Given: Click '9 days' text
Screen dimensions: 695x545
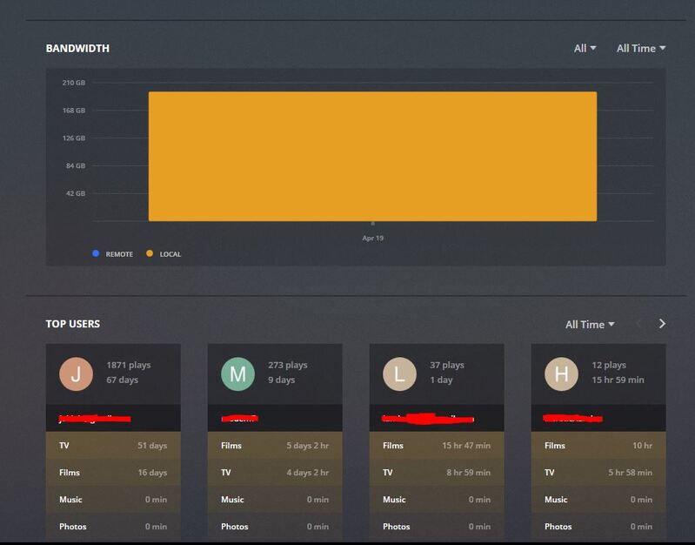Looking at the screenshot, I should [282, 380].
